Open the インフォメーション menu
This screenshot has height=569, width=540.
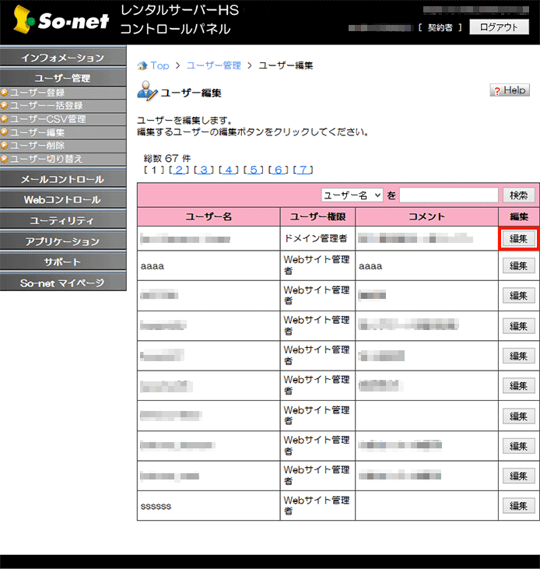[62, 58]
